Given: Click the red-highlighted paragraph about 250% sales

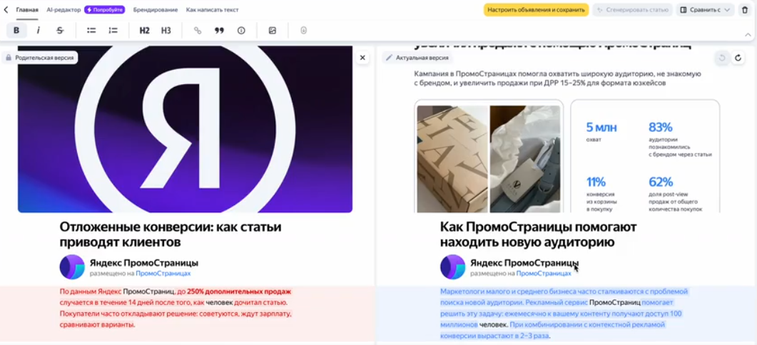Looking at the screenshot, I should pyautogui.click(x=176, y=308).
